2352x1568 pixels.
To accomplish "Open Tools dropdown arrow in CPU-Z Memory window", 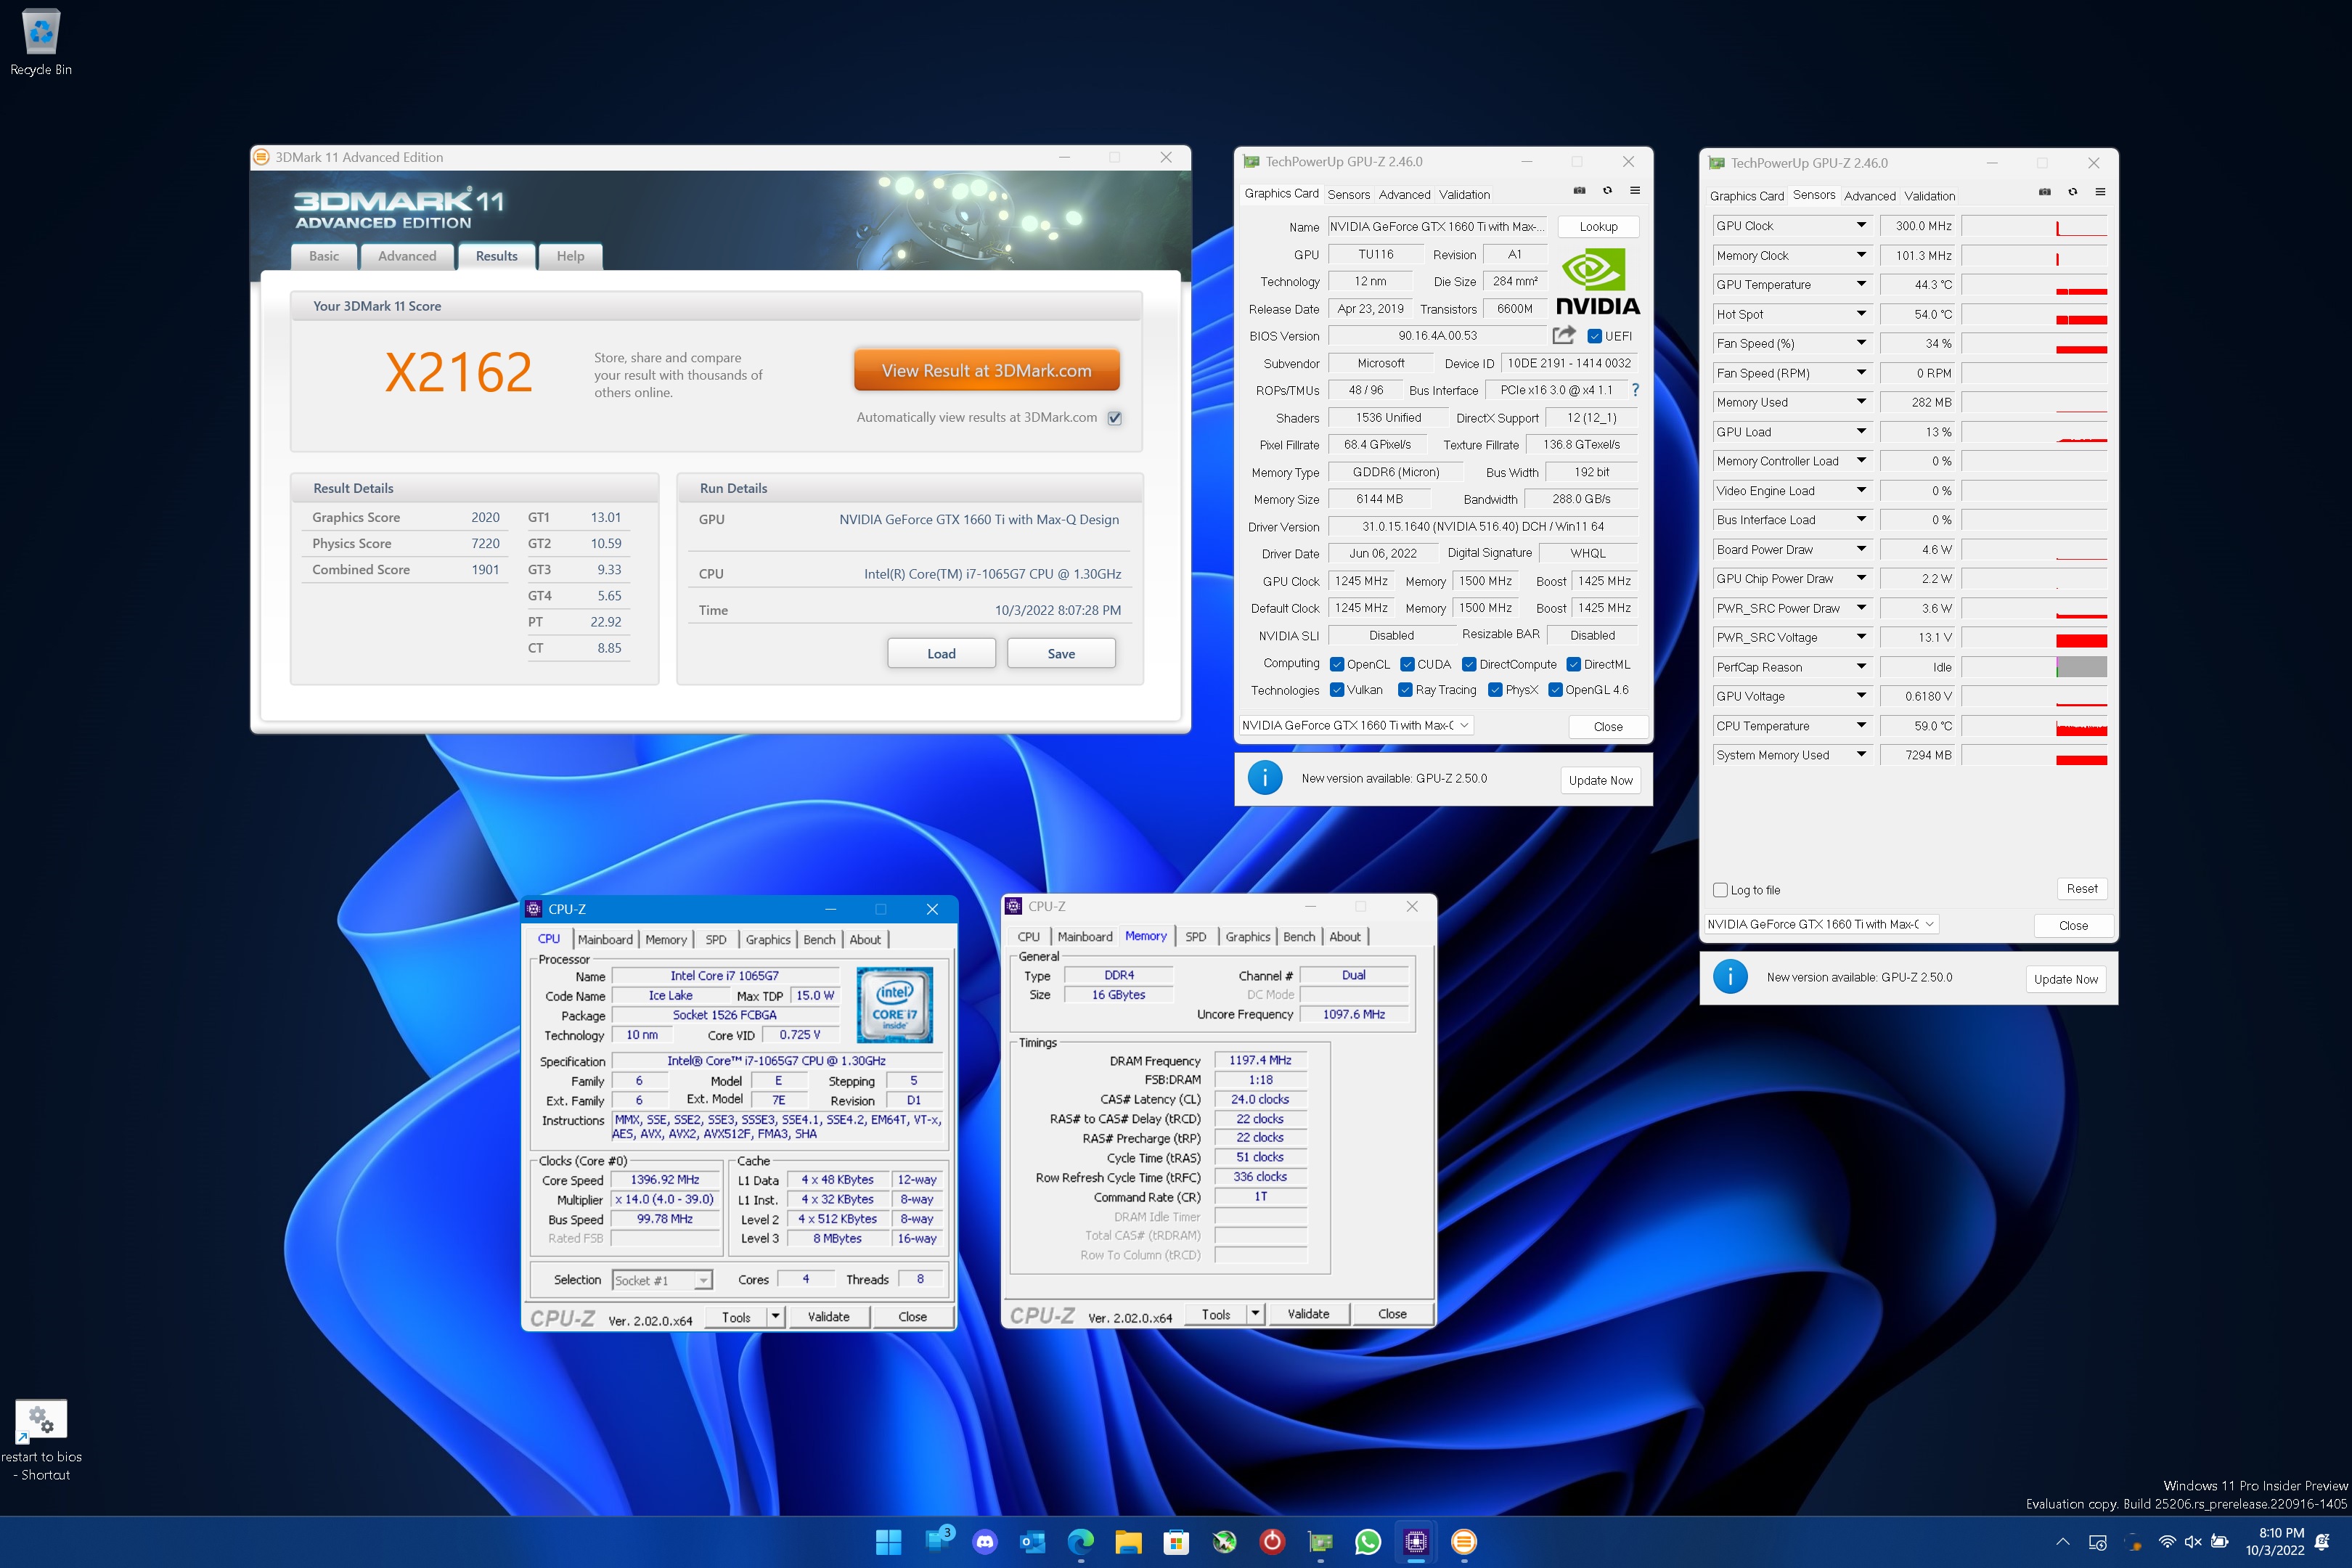I will (1255, 1314).
